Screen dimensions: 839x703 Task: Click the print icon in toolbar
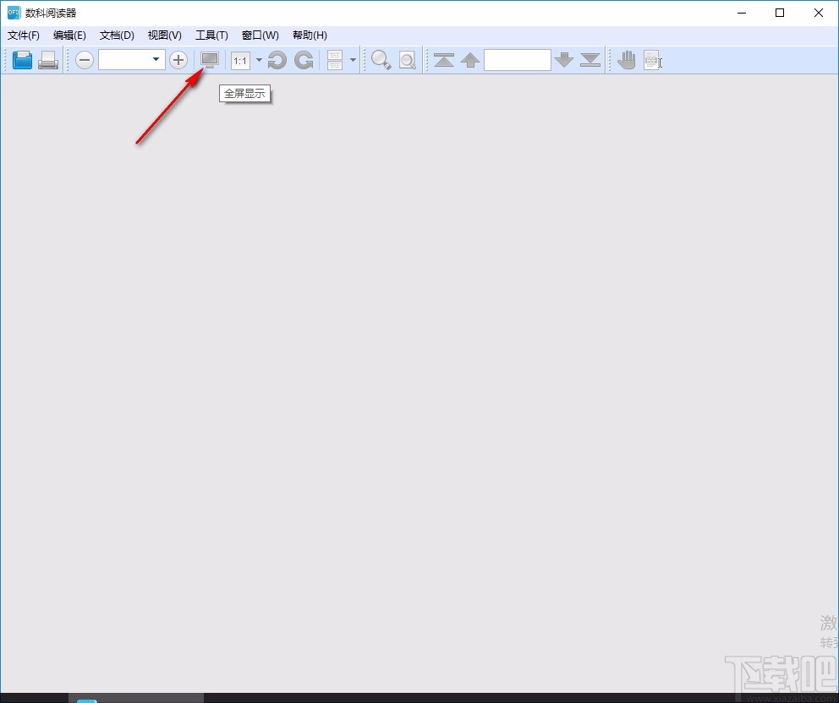point(48,60)
